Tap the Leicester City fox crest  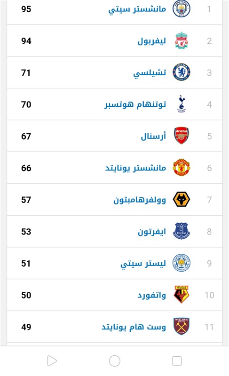(x=182, y=263)
